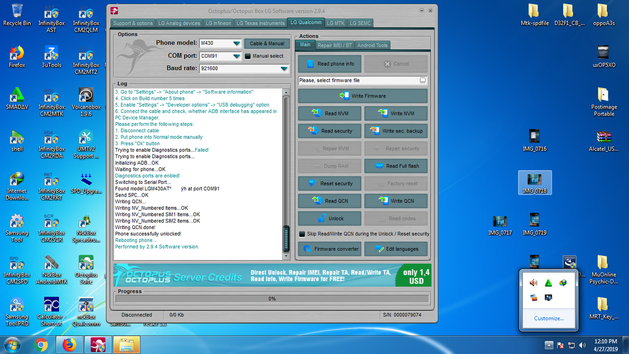This screenshot has width=629, height=354.
Task: Click the Write Firmware button
Action: pyautogui.click(x=363, y=96)
